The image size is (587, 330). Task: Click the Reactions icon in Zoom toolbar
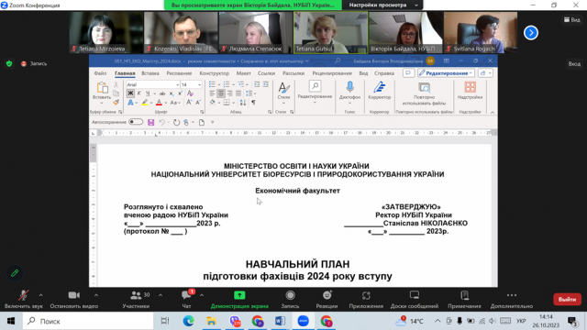pos(327,295)
